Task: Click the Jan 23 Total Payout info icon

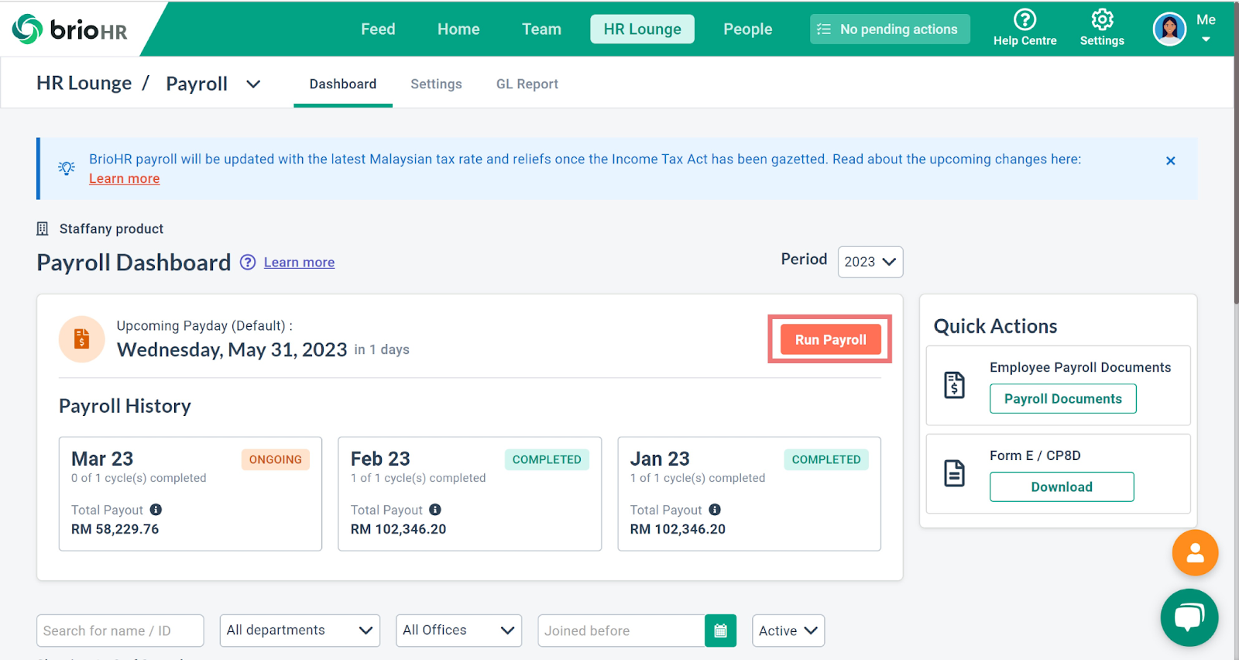Action: pyautogui.click(x=715, y=510)
